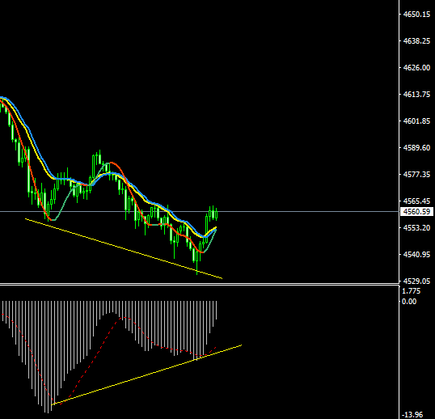435x419 pixels.
Task: Select the yellow trendline under price lows
Action: pos(124,248)
